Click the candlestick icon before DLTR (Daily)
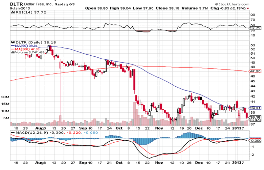The height and width of the screenshot is (170, 264). point(13,42)
